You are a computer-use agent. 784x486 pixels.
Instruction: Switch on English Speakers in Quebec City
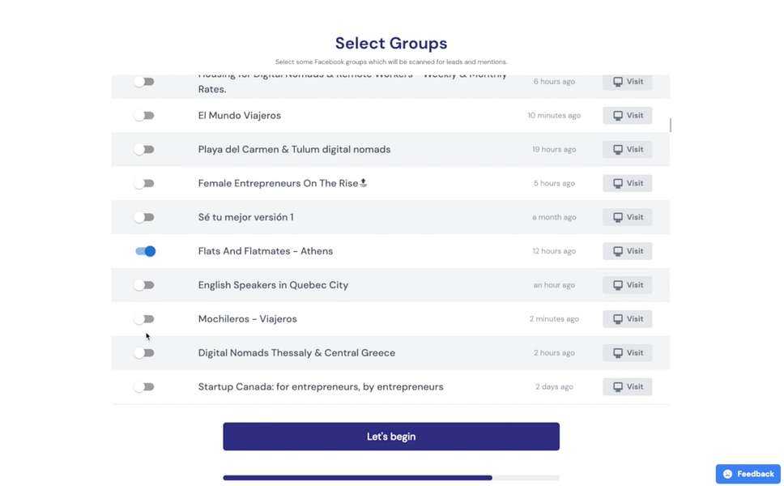tap(144, 285)
